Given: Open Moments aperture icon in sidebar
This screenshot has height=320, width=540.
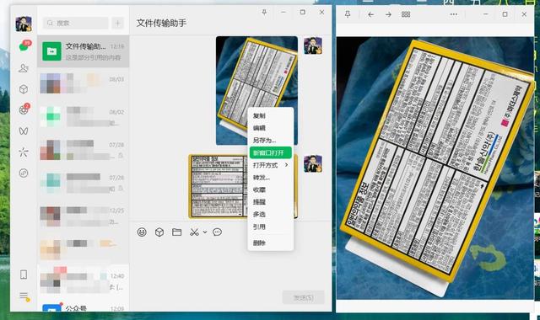Looking at the screenshot, I should point(24,110).
